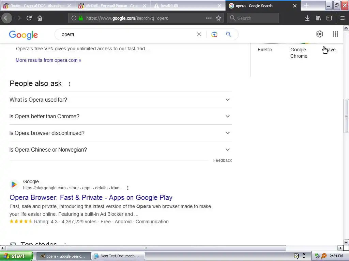Search by image with camera icon
This screenshot has width=349, height=261.
tap(214, 34)
